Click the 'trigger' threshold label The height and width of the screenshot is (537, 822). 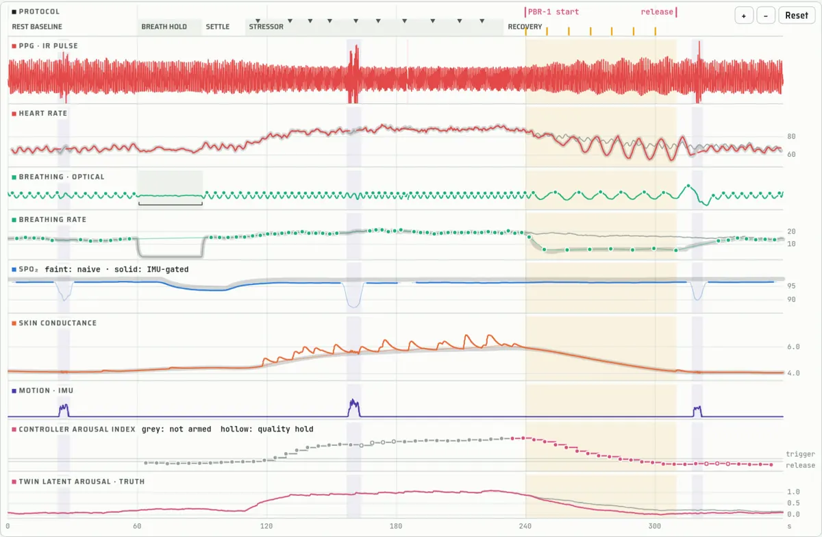point(800,454)
